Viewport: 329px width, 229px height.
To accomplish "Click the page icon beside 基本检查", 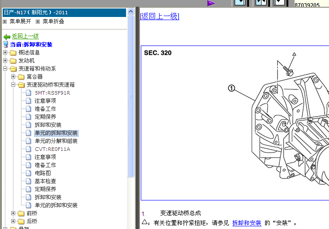I will tap(29, 181).
